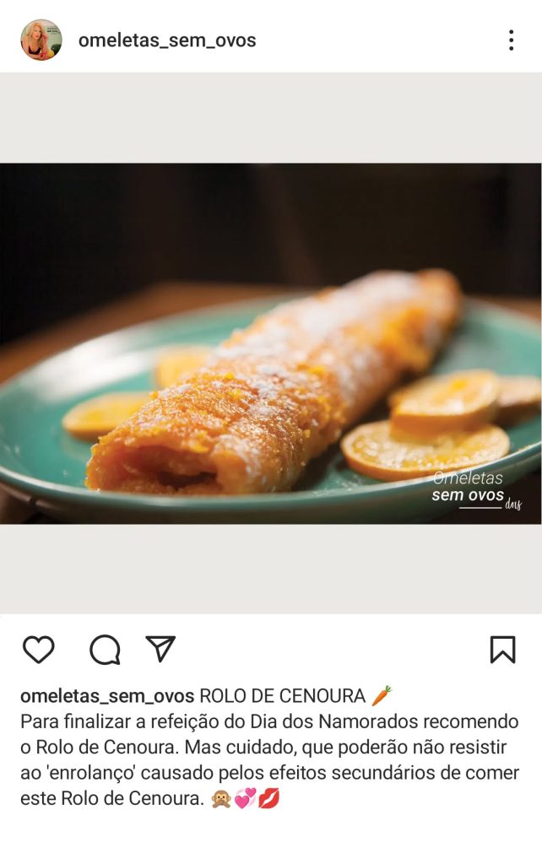The width and height of the screenshot is (542, 864).
Task: Click the word 'enrolanço' in the caption
Action: point(92,773)
